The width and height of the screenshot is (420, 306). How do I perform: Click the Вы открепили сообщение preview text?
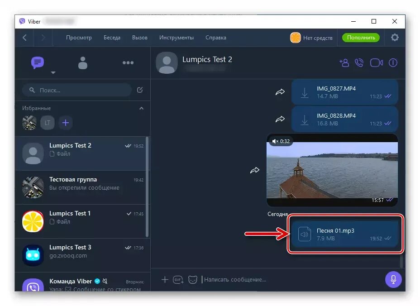tap(84, 187)
